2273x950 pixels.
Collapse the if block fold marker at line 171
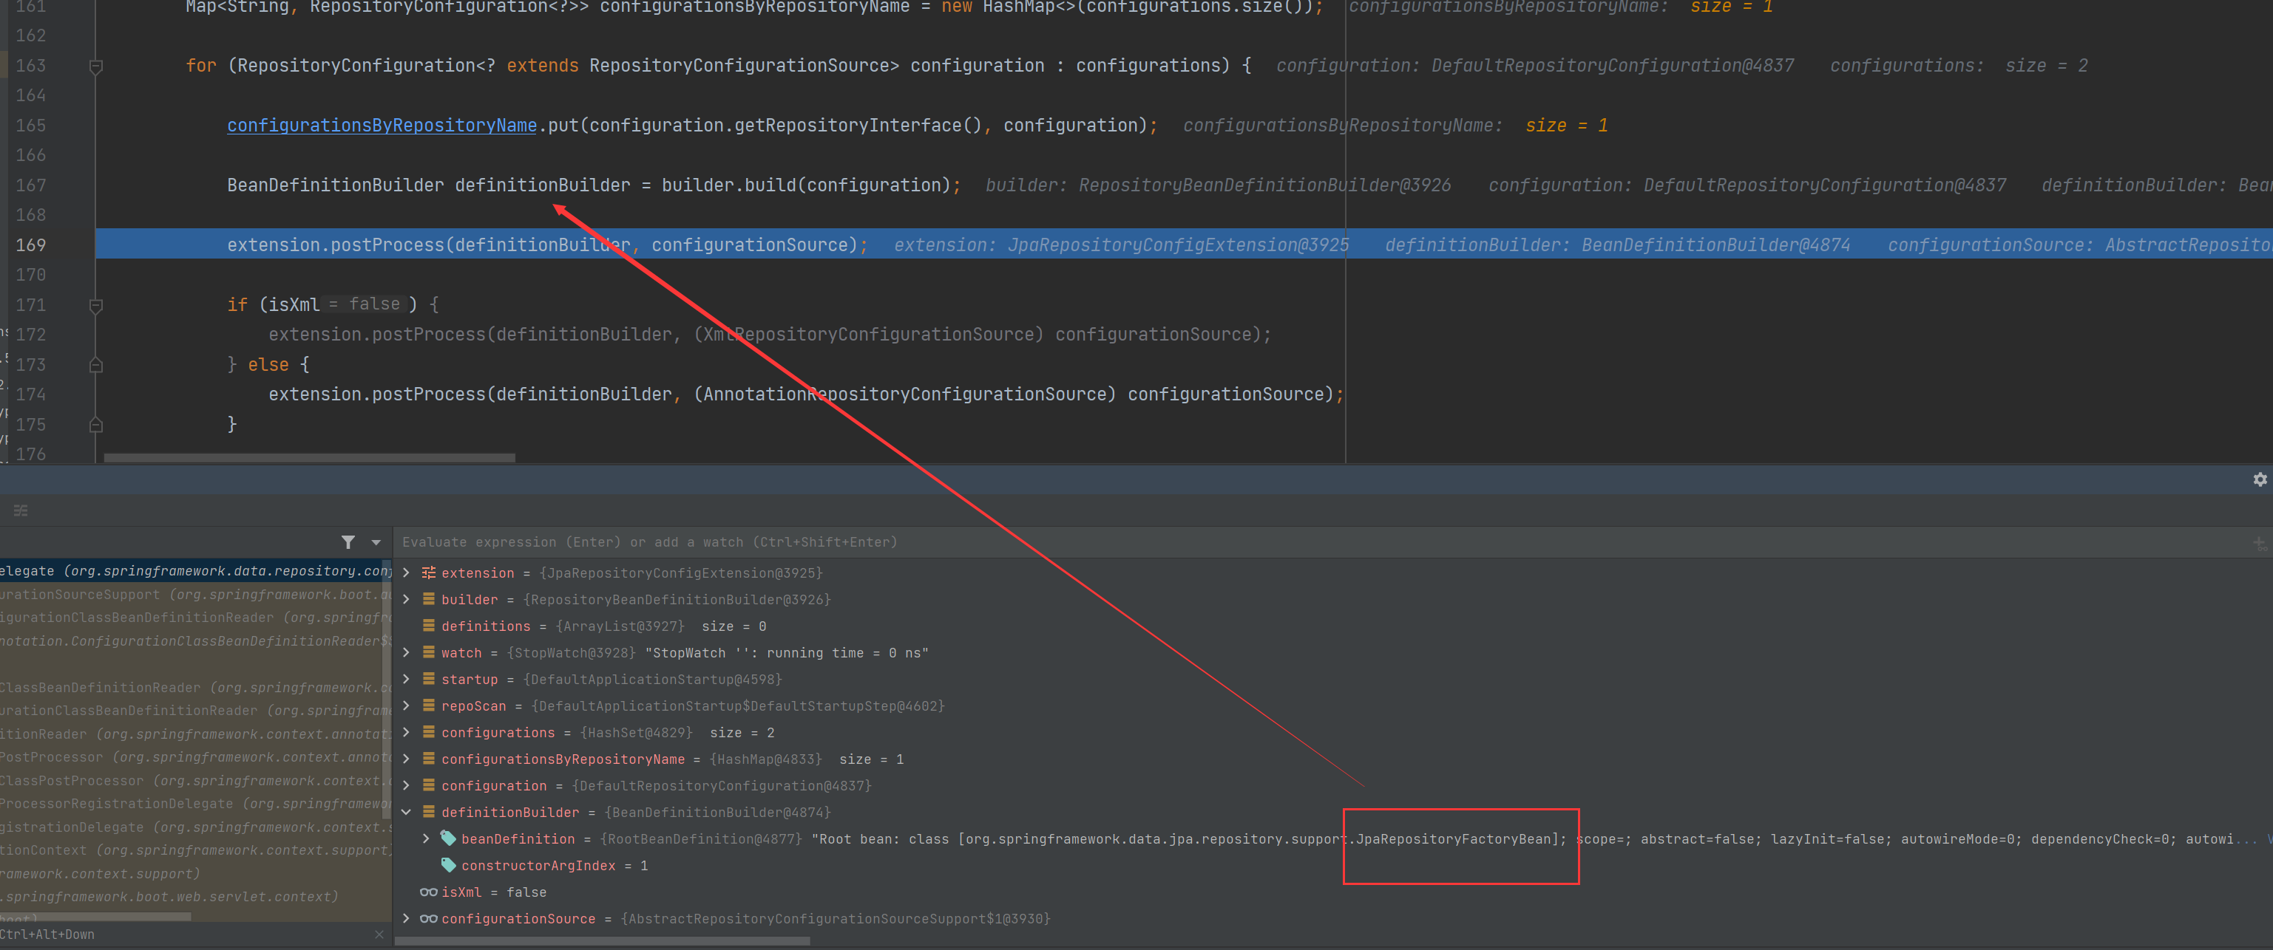(96, 305)
